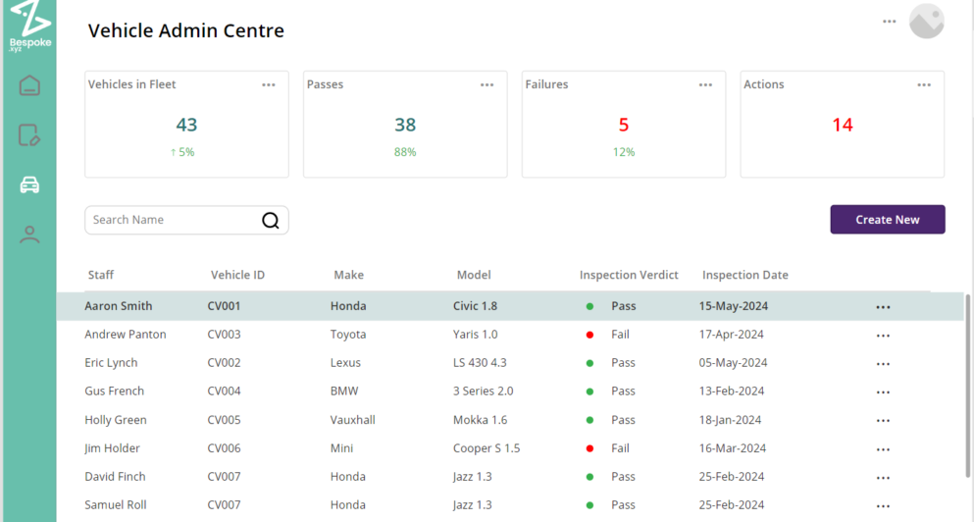Image resolution: width=974 pixels, height=522 pixels.
Task: Click the Yaris 1.0 model cell
Action: coord(475,335)
